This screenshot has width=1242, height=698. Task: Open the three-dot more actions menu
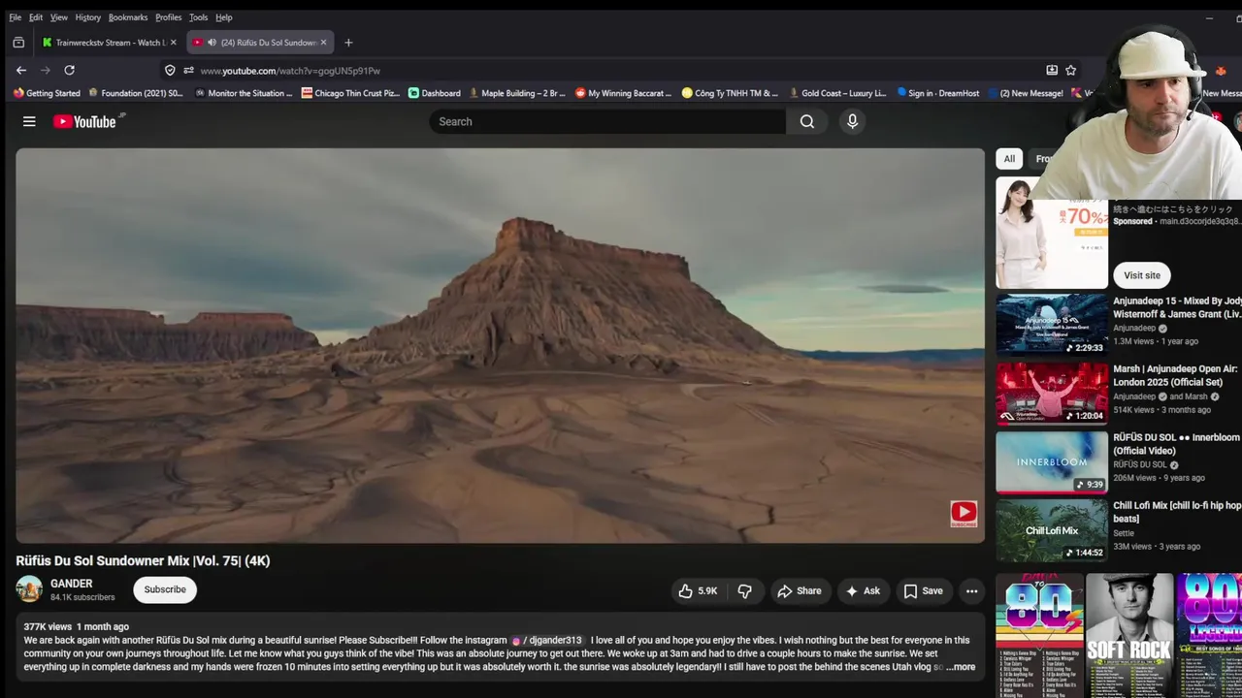point(971,590)
